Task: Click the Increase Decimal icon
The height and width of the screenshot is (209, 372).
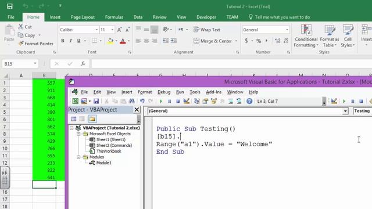Action: 277,41
